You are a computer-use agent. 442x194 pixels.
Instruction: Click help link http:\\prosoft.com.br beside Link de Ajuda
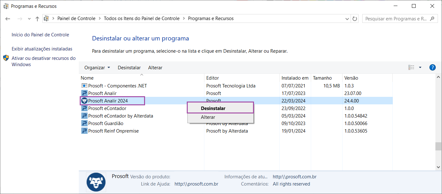point(196,184)
